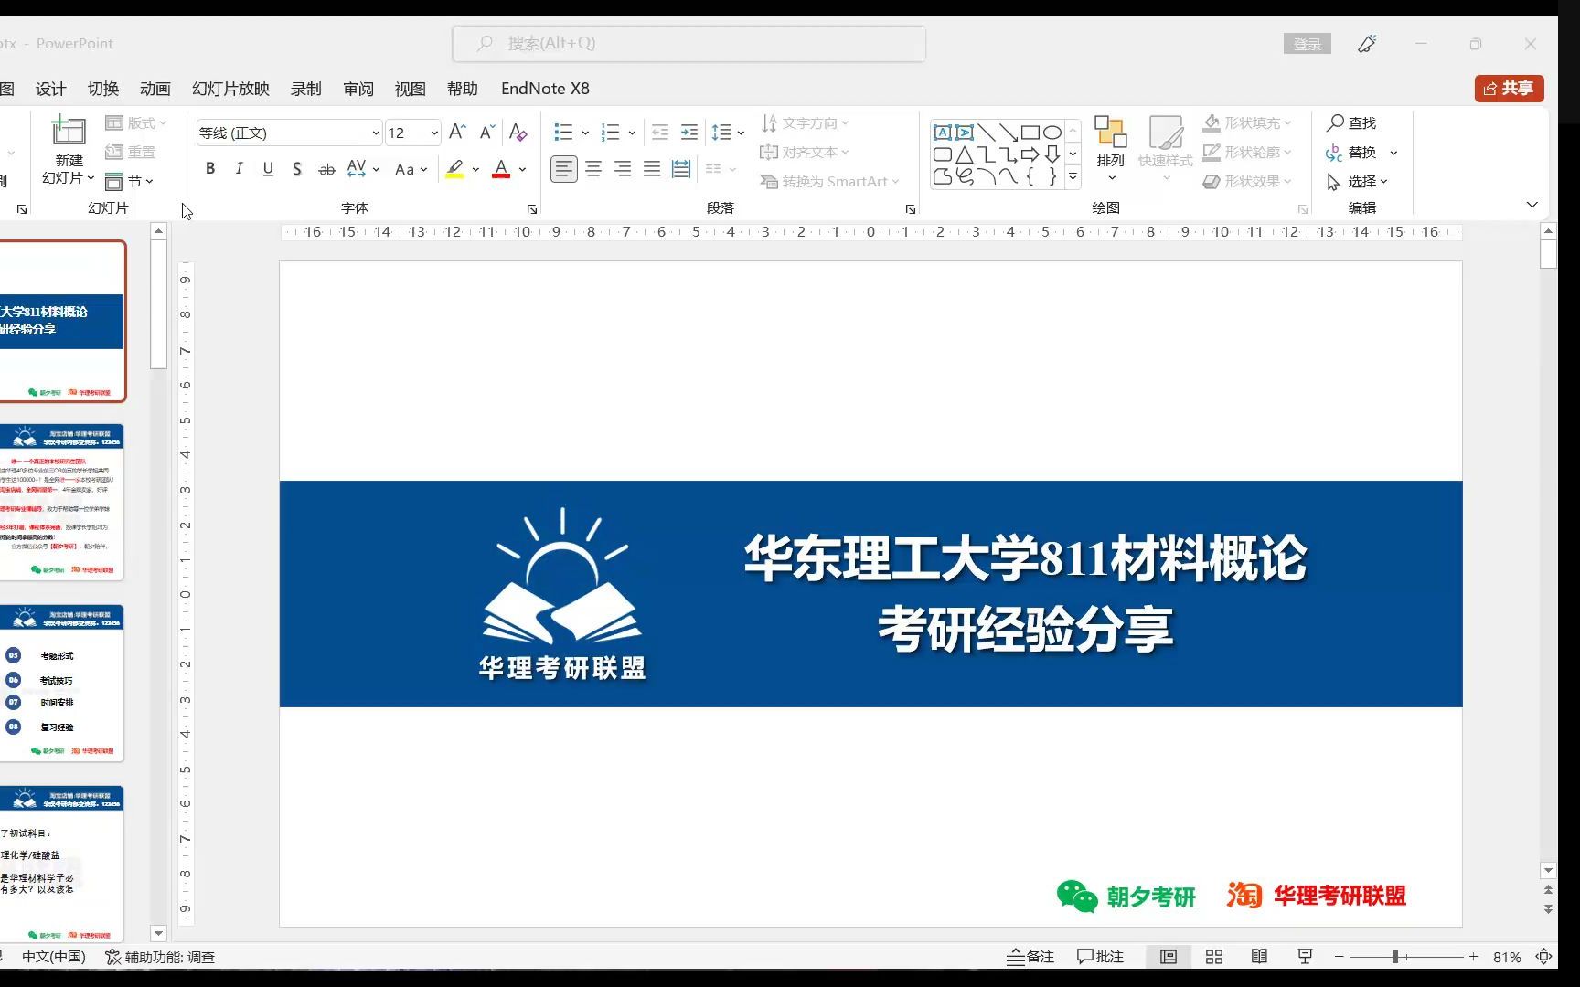Apply distributed alignment icon

(681, 169)
